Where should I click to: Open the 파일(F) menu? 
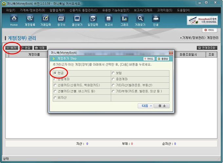tap(10, 10)
